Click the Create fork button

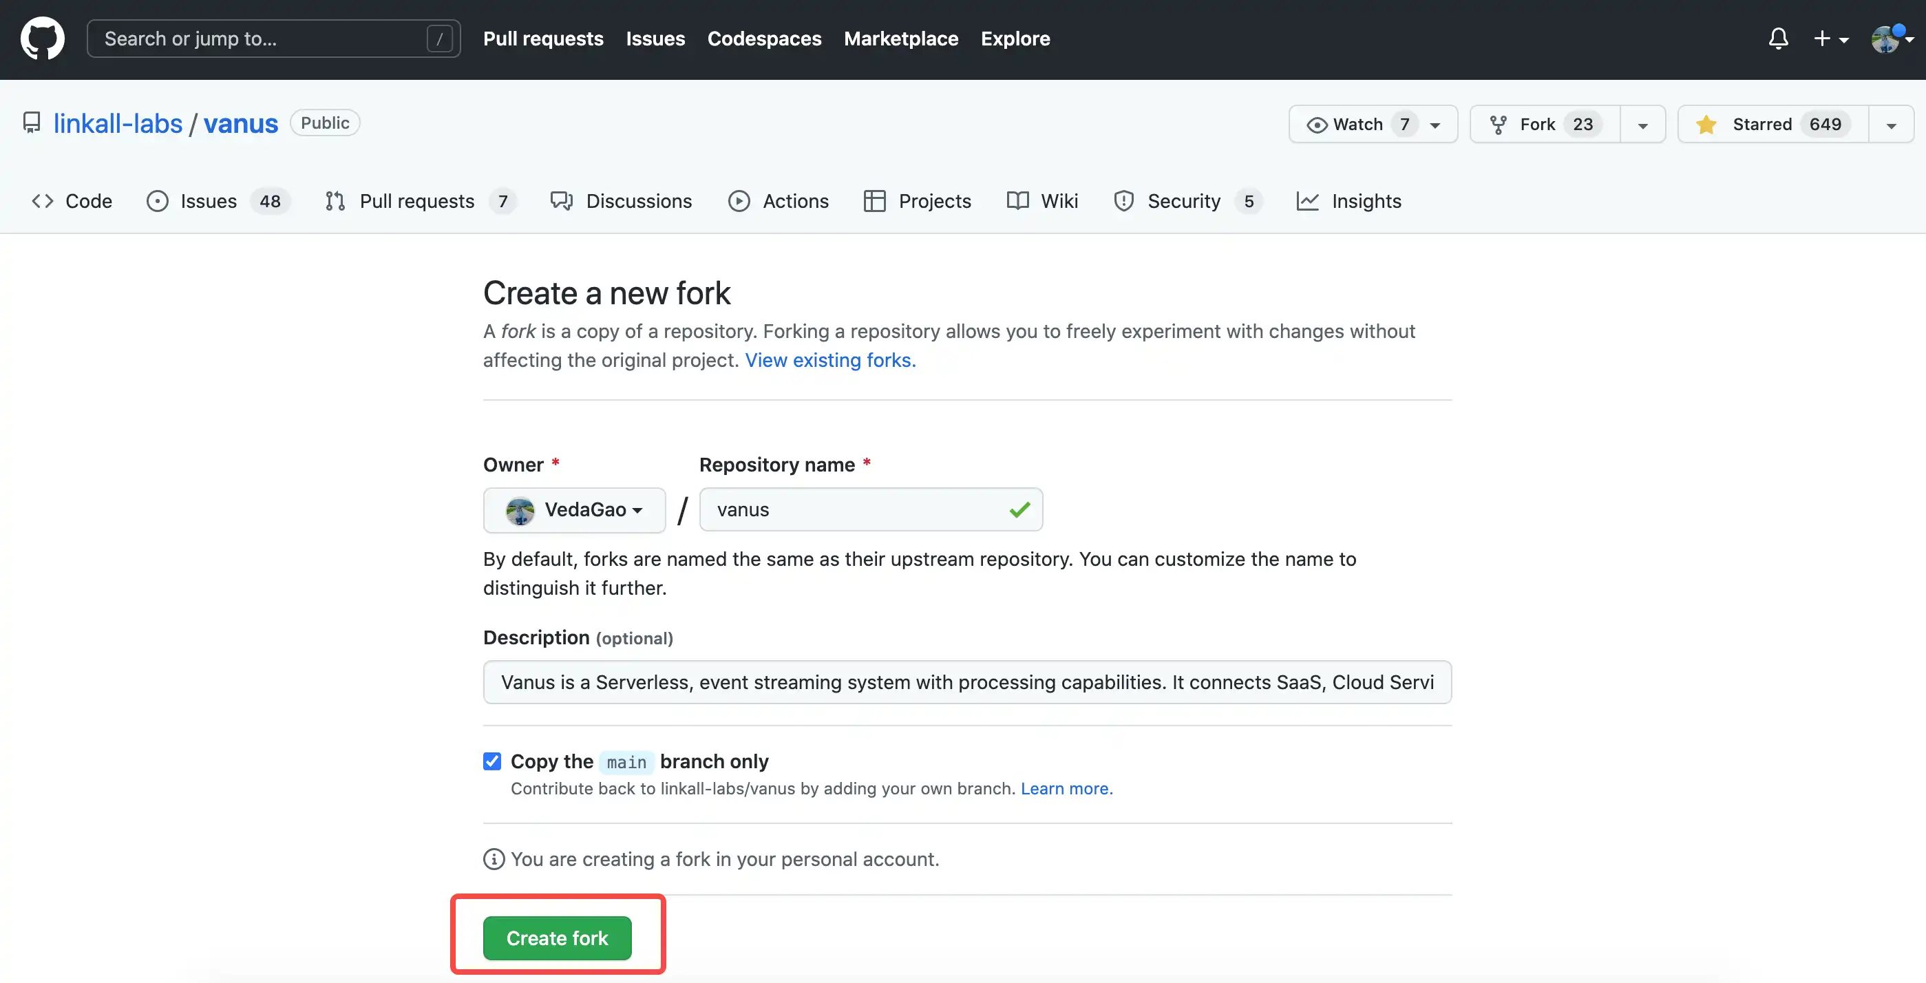(x=557, y=938)
